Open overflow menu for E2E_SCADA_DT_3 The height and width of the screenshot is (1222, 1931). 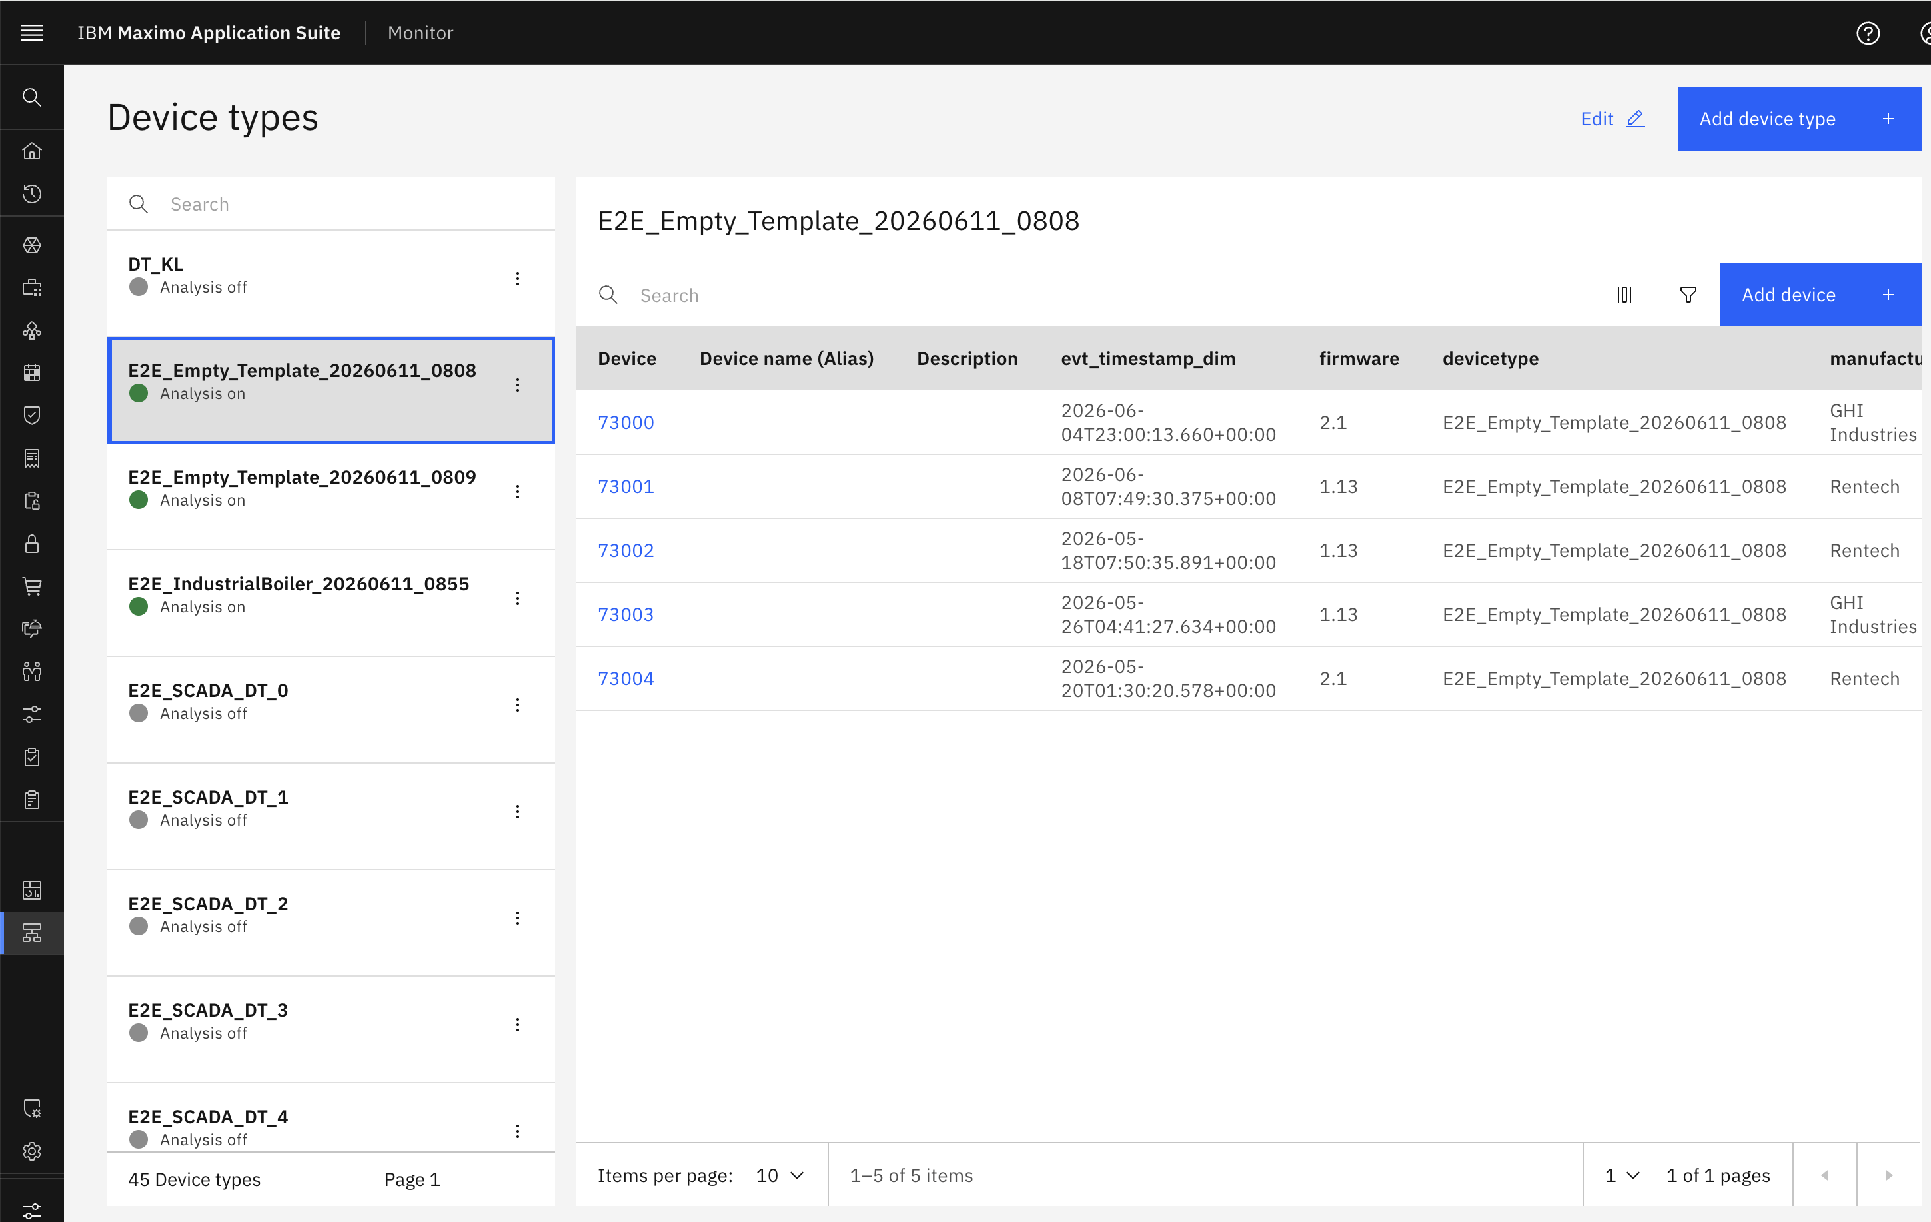(x=517, y=1025)
